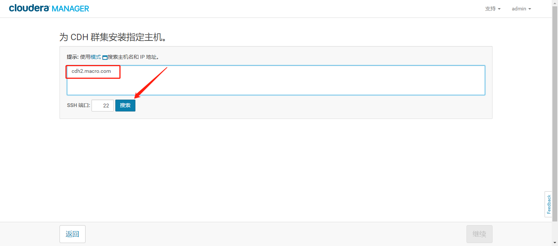Focus the SSH 端口 port field
This screenshot has height=246, width=558.
(103, 106)
